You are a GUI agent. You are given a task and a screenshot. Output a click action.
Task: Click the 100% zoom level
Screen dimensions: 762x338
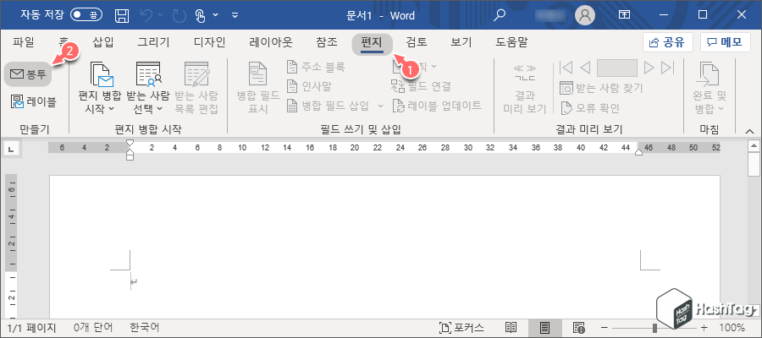[x=732, y=327]
